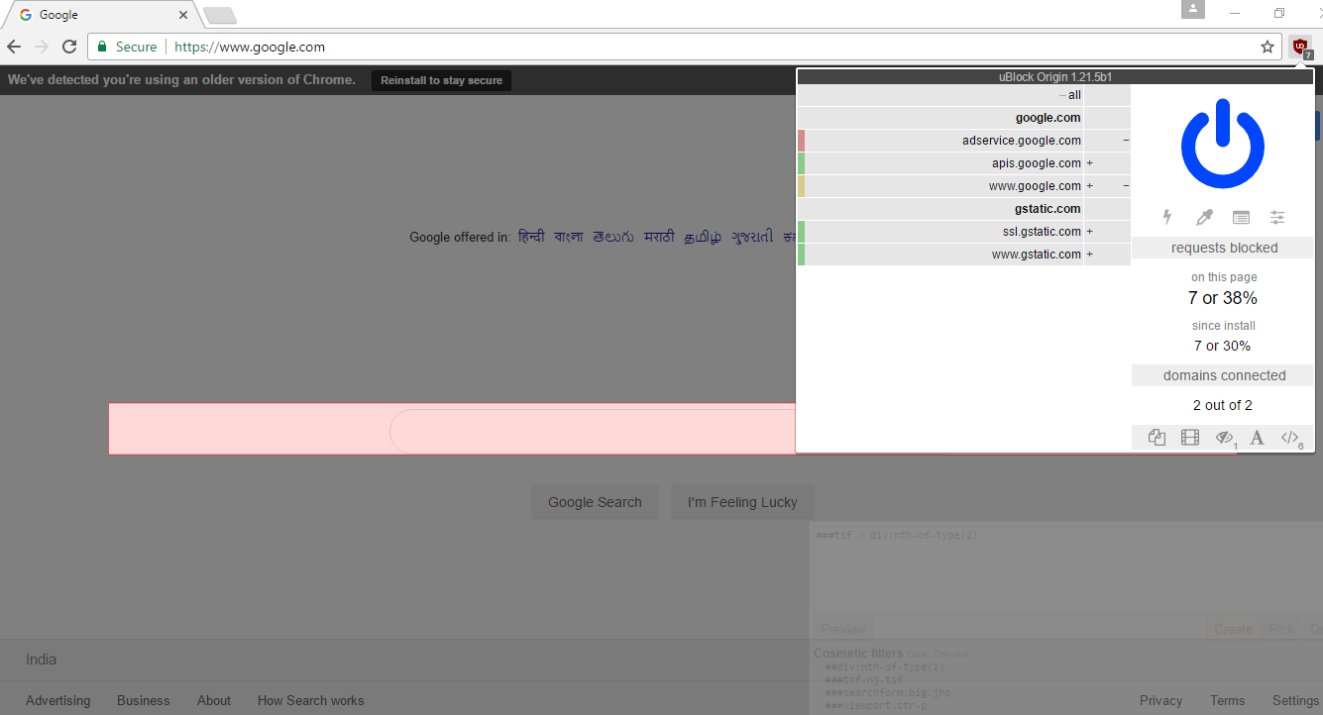Screen dimensions: 1323x715
Task: Open the Settings footer link
Action: click(1295, 700)
